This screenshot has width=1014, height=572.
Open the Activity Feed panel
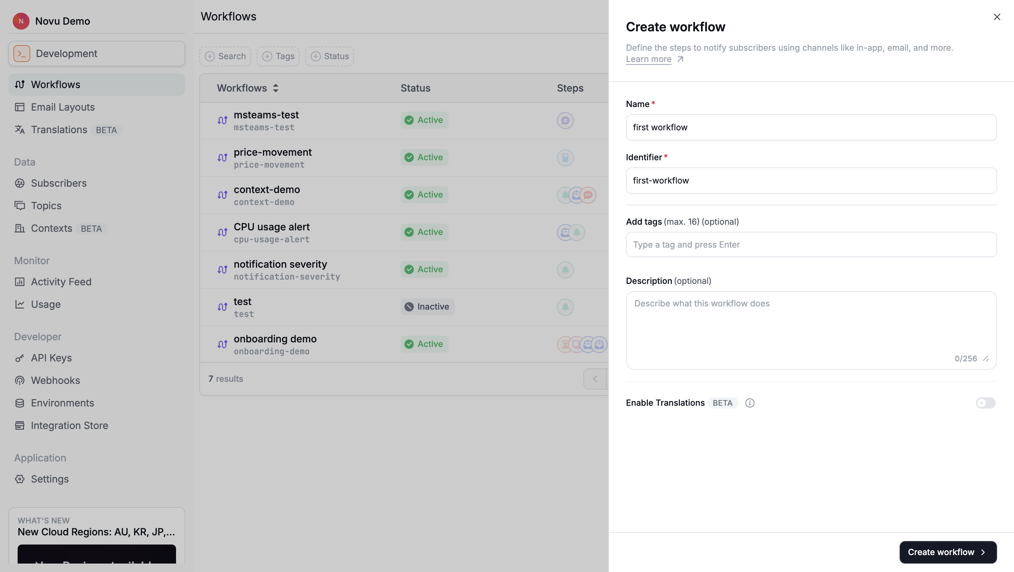(x=61, y=281)
